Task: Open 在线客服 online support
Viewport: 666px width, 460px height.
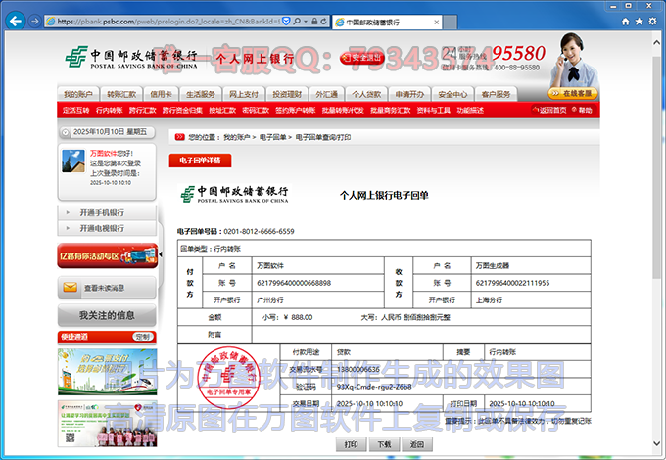Action: (575, 94)
